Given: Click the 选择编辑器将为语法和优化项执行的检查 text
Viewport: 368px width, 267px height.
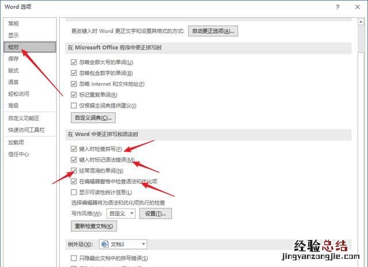Looking at the screenshot, I should [x=118, y=203].
